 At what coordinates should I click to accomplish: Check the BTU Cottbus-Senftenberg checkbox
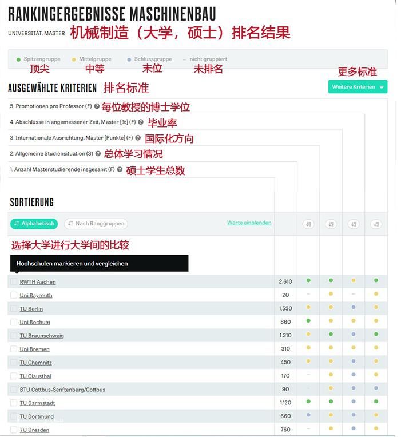pos(14,390)
